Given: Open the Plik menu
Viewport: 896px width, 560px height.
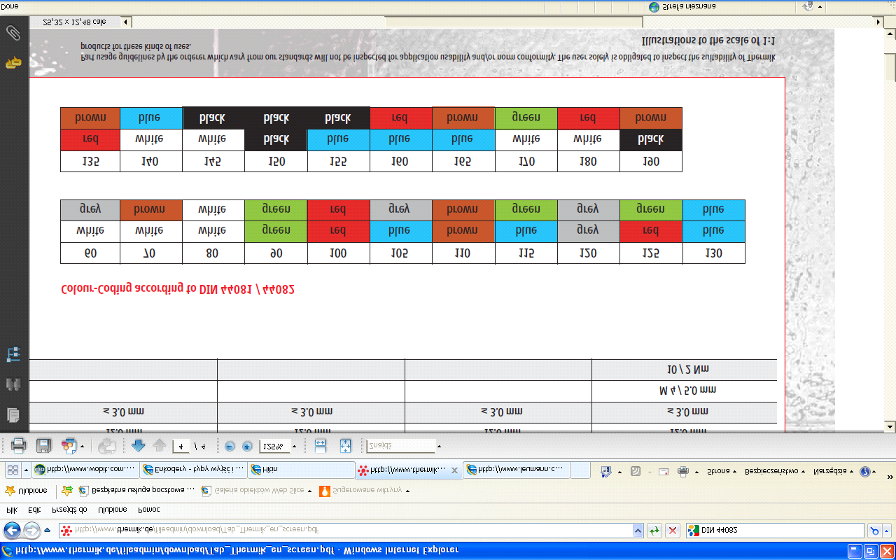Looking at the screenshot, I should point(12,510).
